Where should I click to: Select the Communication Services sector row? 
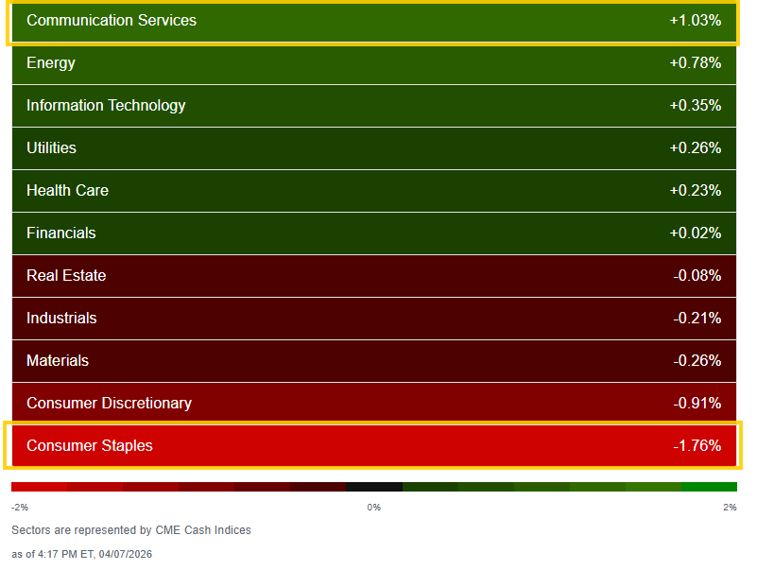[373, 20]
